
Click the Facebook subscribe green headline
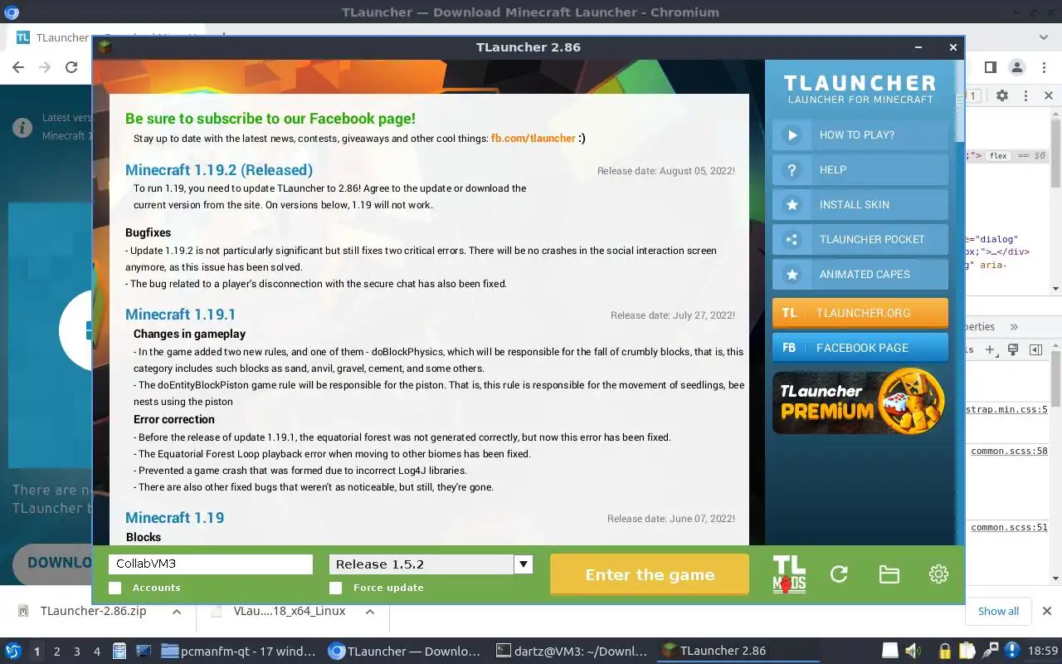[x=270, y=119]
